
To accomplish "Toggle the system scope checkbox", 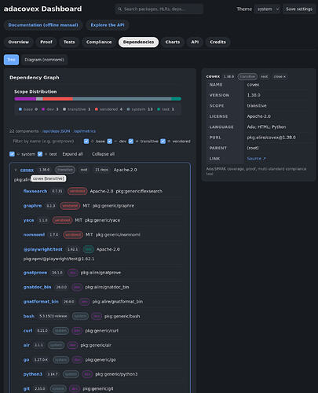I will point(12,154).
